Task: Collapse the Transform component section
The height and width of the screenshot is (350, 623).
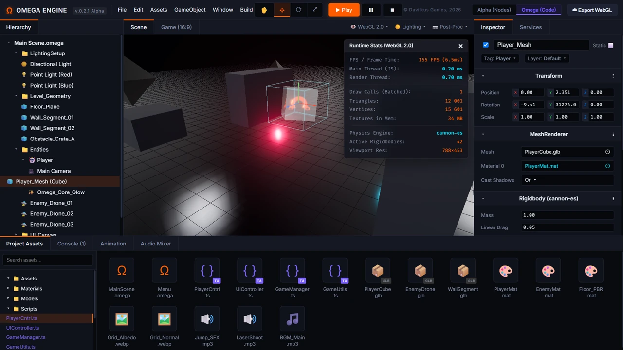Action: 483,76
